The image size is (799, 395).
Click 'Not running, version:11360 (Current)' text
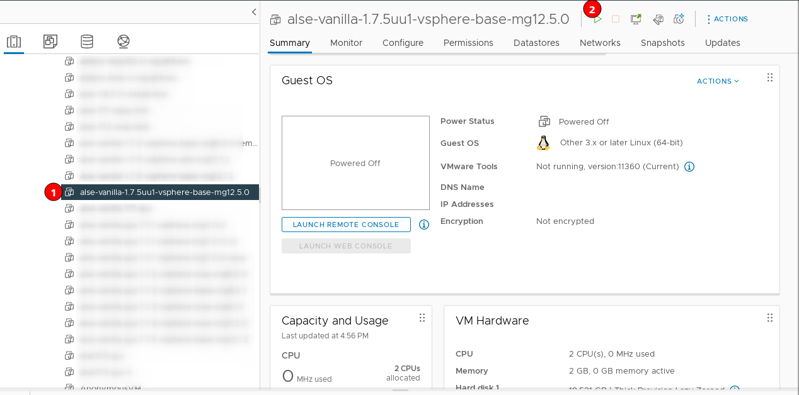(x=607, y=167)
